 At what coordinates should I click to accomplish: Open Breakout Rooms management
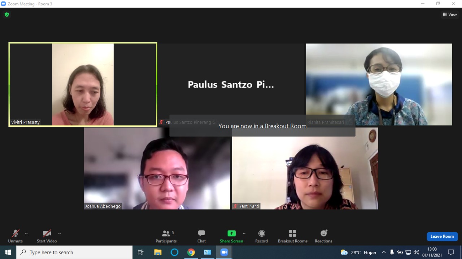tap(293, 236)
